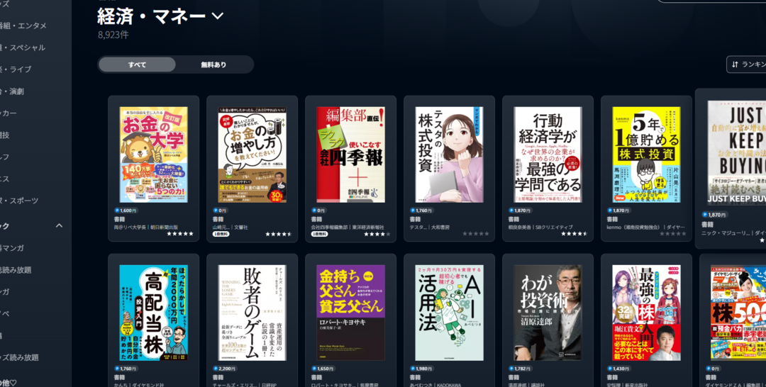Click the 1冊無料 badge under 会社四季報編集部
The image size is (766, 387).
pos(319,234)
